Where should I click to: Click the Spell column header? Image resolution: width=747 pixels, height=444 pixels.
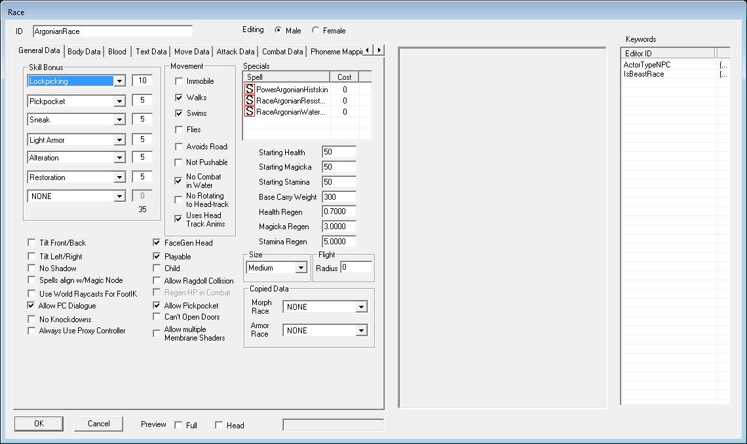point(286,77)
